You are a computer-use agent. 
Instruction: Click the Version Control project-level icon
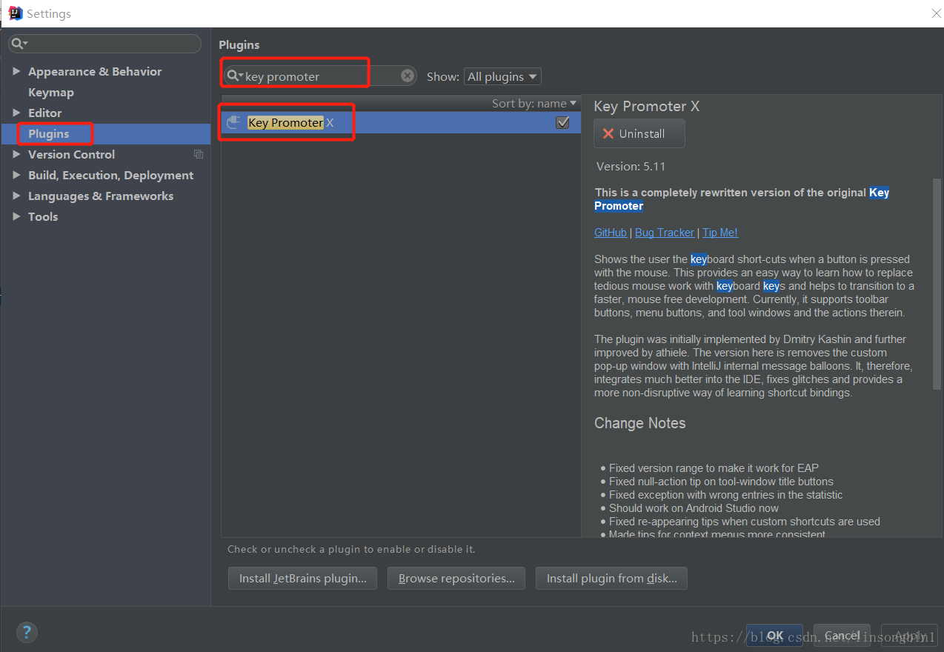click(x=199, y=154)
